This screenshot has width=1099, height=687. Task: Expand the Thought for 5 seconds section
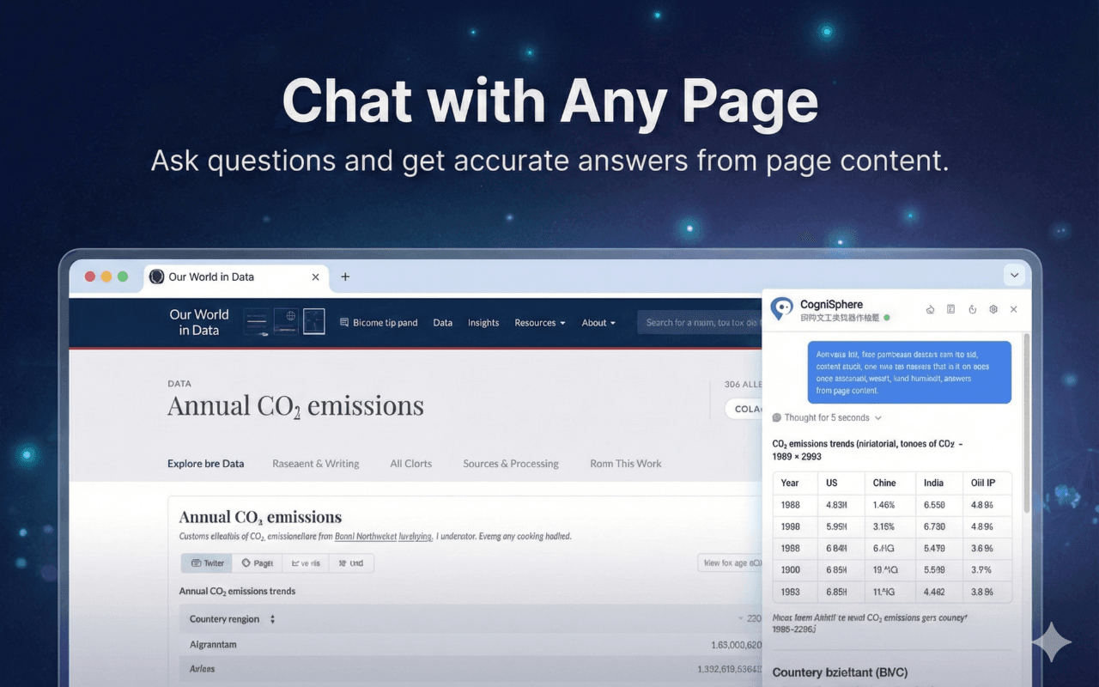pos(827,418)
